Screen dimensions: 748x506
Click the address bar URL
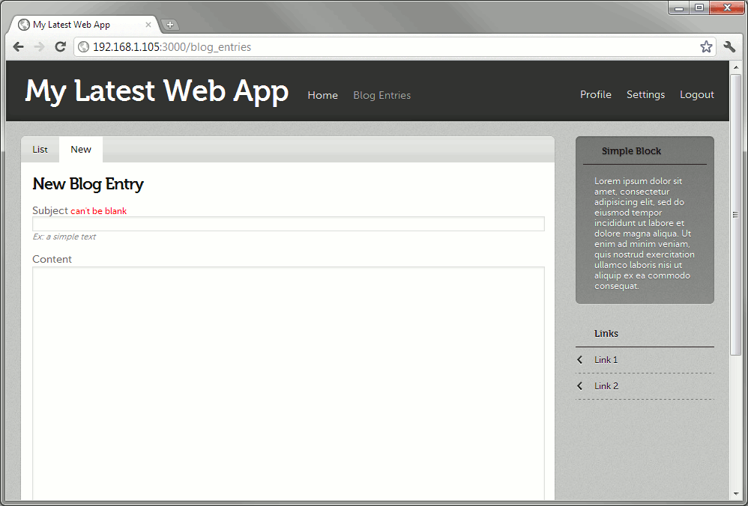point(172,46)
